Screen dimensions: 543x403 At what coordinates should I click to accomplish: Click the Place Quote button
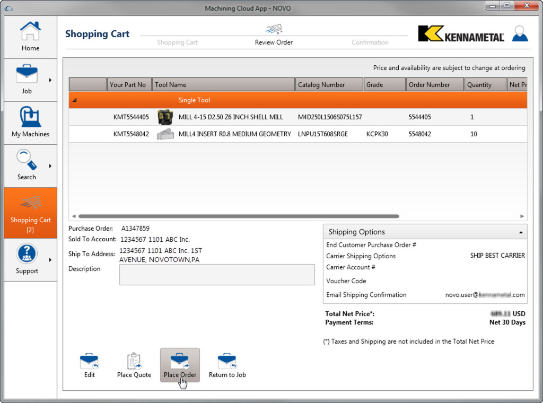(x=134, y=364)
